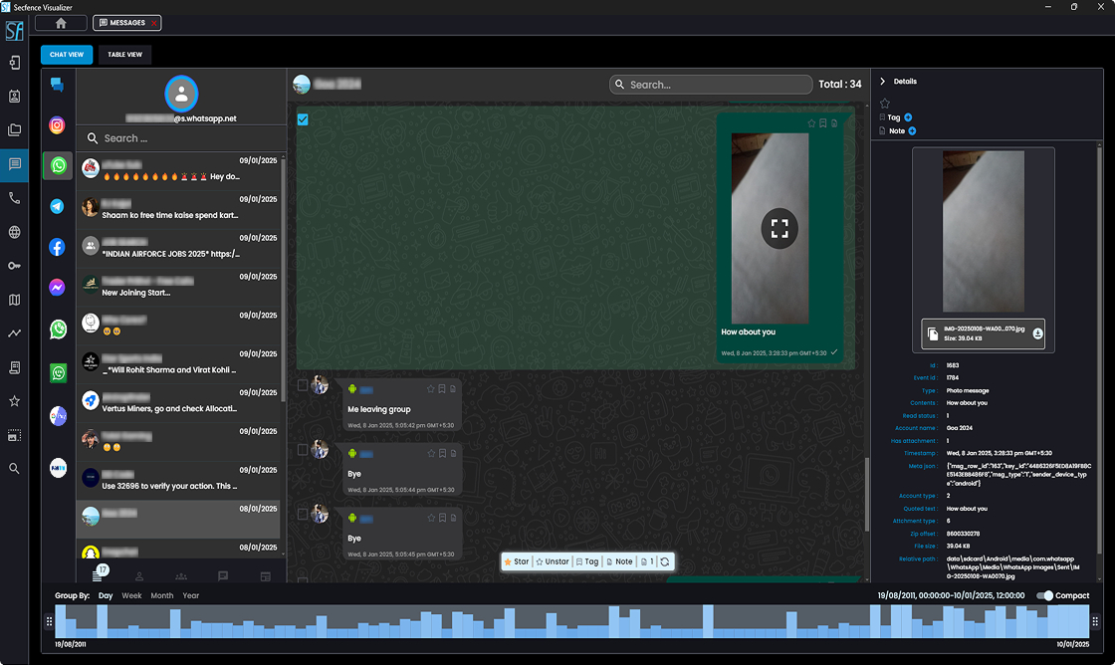
Task: Click Unstar in floating toolbar
Action: point(552,561)
